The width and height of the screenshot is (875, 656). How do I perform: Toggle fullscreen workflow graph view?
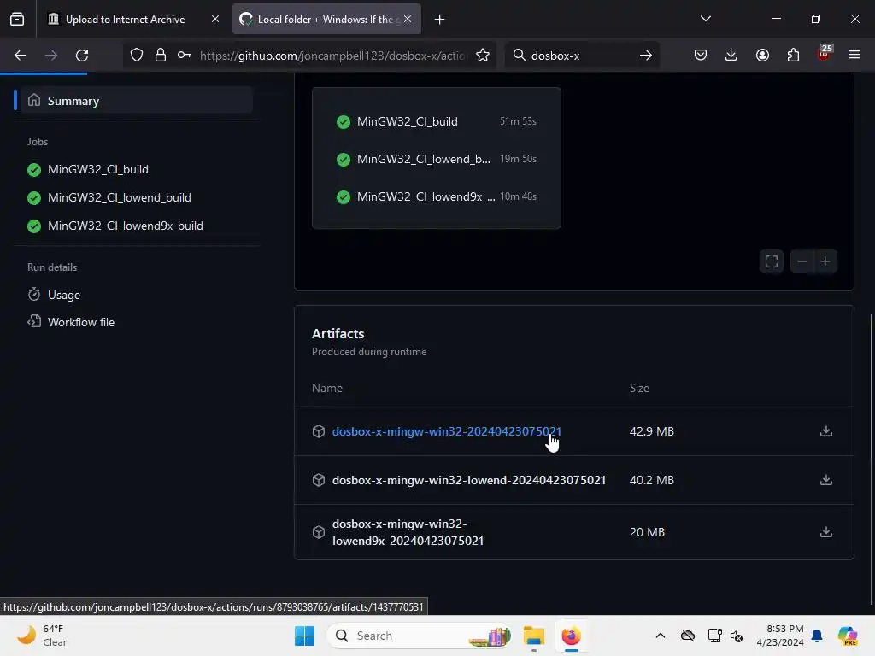coord(772,261)
